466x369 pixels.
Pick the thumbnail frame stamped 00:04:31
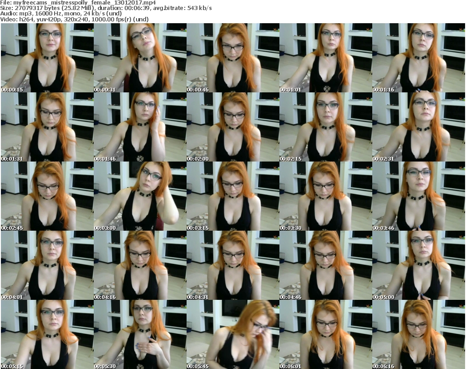[233, 265]
